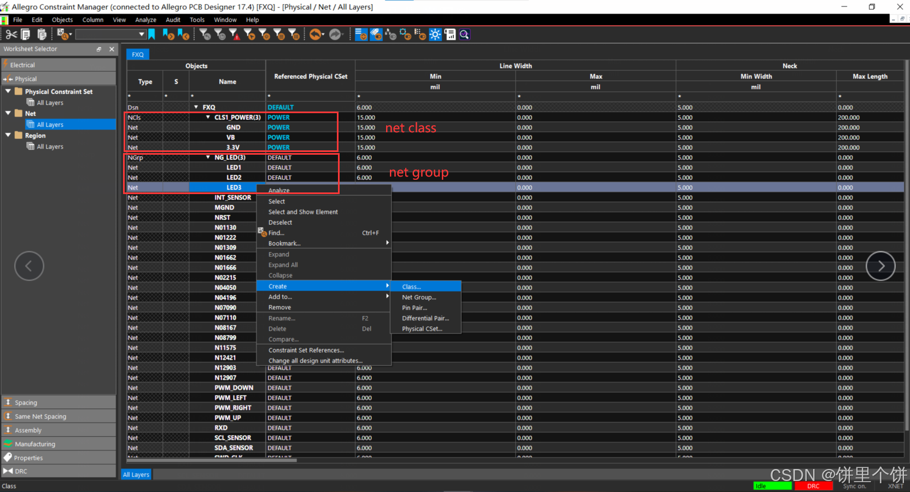Click the Copy icon in toolbar

26,34
